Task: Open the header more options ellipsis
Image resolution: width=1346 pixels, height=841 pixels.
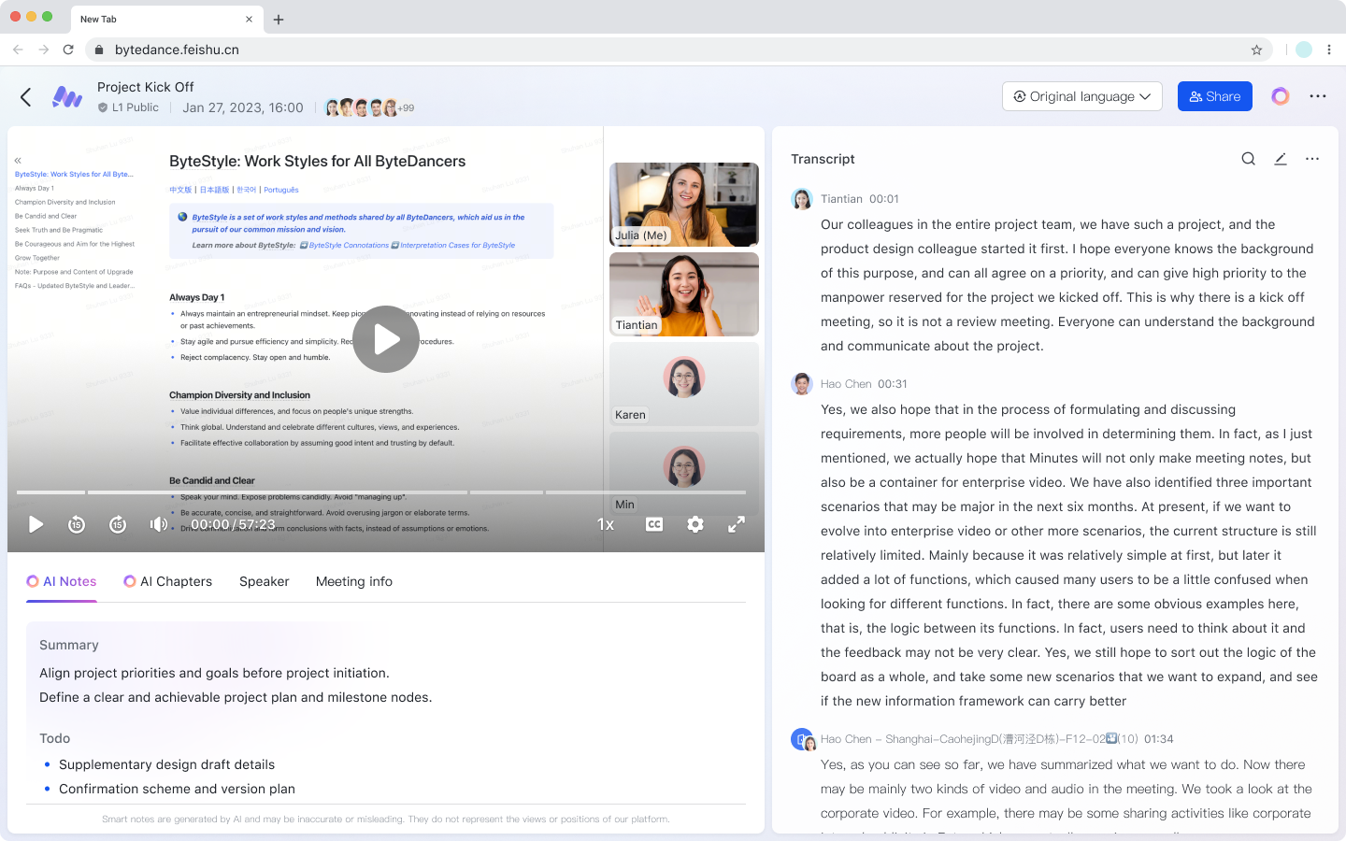Action: coord(1318,96)
